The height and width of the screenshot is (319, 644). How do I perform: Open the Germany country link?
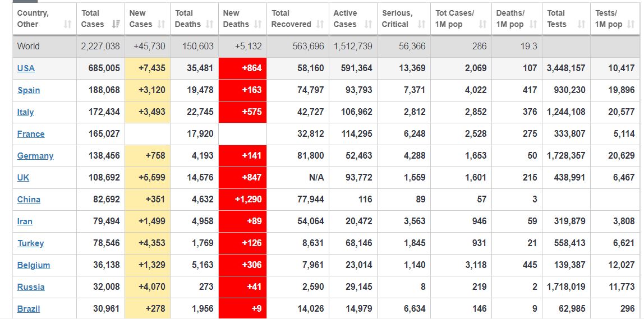point(35,156)
